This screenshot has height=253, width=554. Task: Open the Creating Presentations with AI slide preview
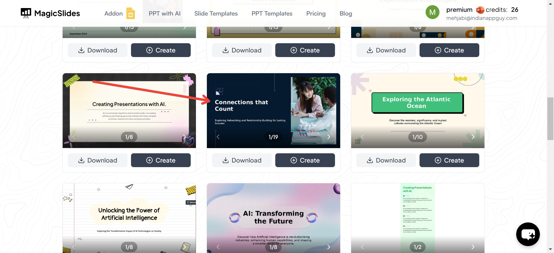(x=129, y=111)
